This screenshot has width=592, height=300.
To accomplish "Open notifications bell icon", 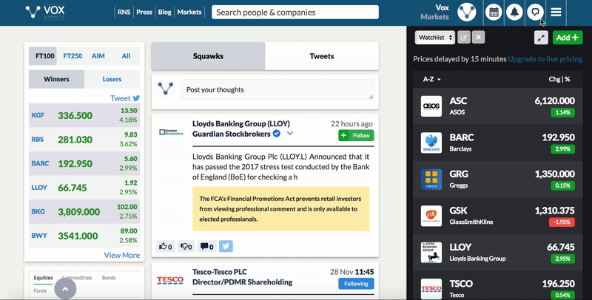I will 514,13.
